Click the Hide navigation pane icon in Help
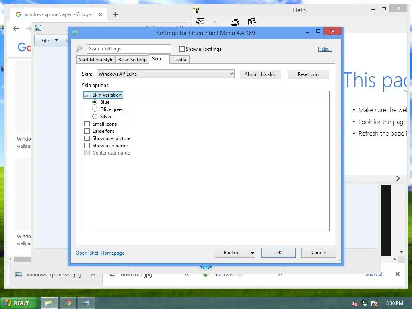The width and height of the screenshot is (412, 309). 200,22
